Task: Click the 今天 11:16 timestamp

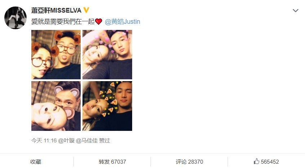Action: click(x=44, y=140)
